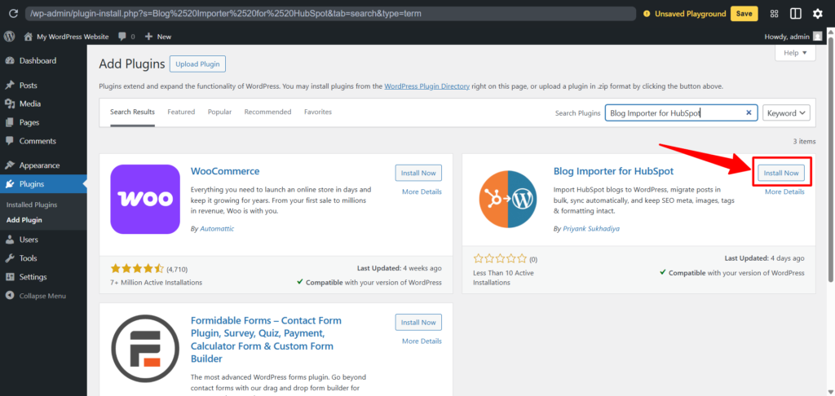Image resolution: width=835 pixels, height=396 pixels.
Task: Click the Blog Importer for HubSpot logo
Action: (x=506, y=200)
